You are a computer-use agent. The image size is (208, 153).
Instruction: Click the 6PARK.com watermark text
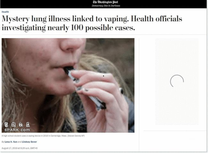pos(17,130)
